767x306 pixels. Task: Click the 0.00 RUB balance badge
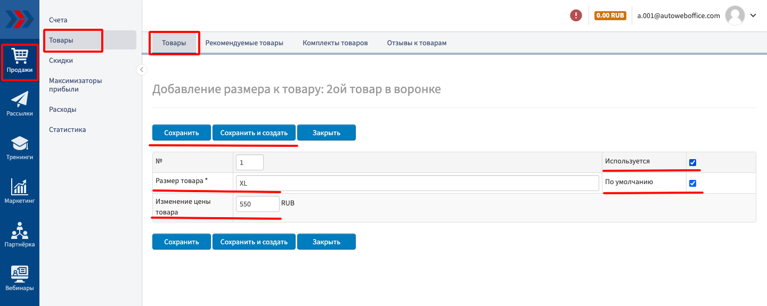(610, 15)
